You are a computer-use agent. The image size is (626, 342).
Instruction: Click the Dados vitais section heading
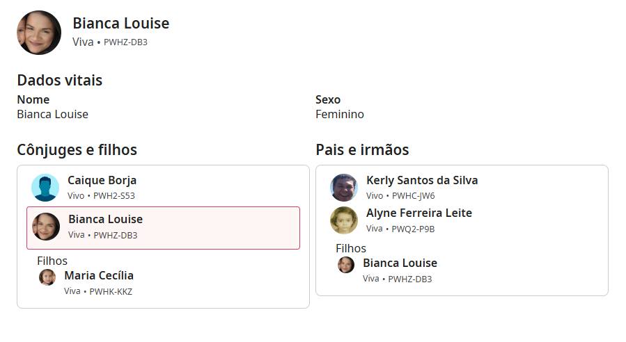click(x=59, y=80)
